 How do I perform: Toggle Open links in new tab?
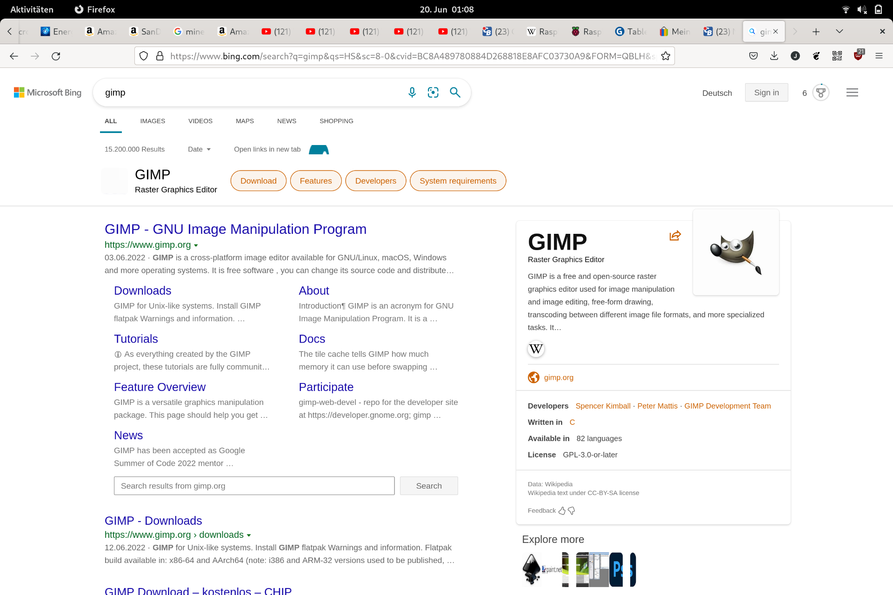pos(319,149)
